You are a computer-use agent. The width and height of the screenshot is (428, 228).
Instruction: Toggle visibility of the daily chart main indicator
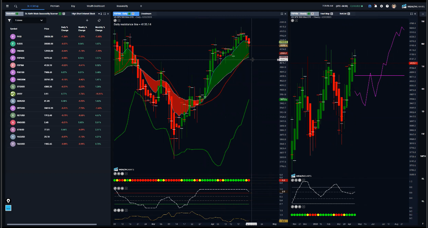(x=115, y=21)
